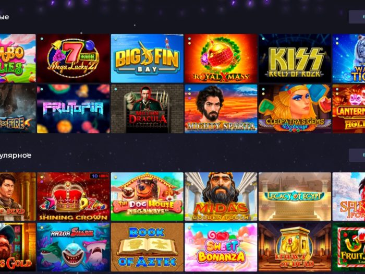Click the show-all button in the popular section
Viewport: 365px width, 274px height.
[x=357, y=155]
